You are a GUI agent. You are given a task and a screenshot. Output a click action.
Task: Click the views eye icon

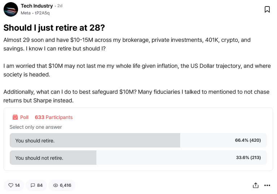click(x=56, y=185)
